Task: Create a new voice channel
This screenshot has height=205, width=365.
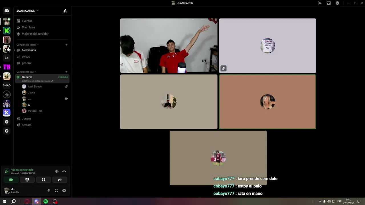Action: (x=66, y=72)
